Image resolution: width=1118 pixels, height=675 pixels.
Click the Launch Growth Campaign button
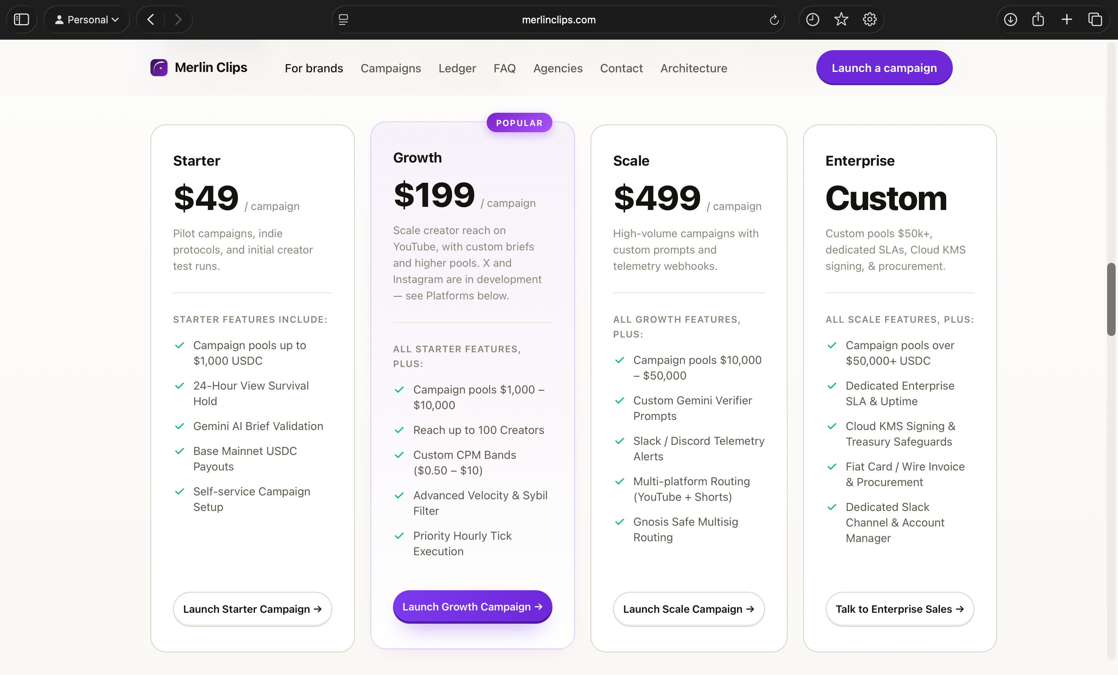(472, 607)
